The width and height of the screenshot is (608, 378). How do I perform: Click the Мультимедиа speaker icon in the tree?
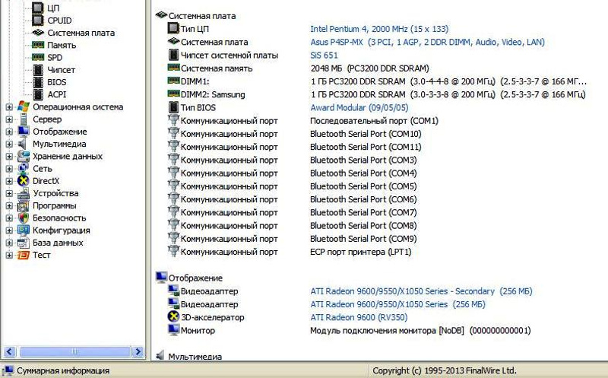(23, 144)
